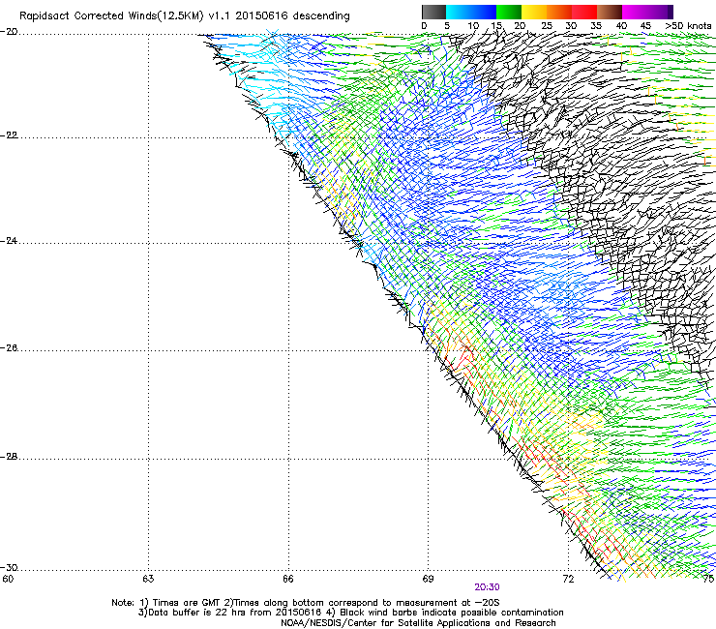Click the gray 0–5 knots legend swatch
Viewport: 716px width, 629px height.
(433, 12)
